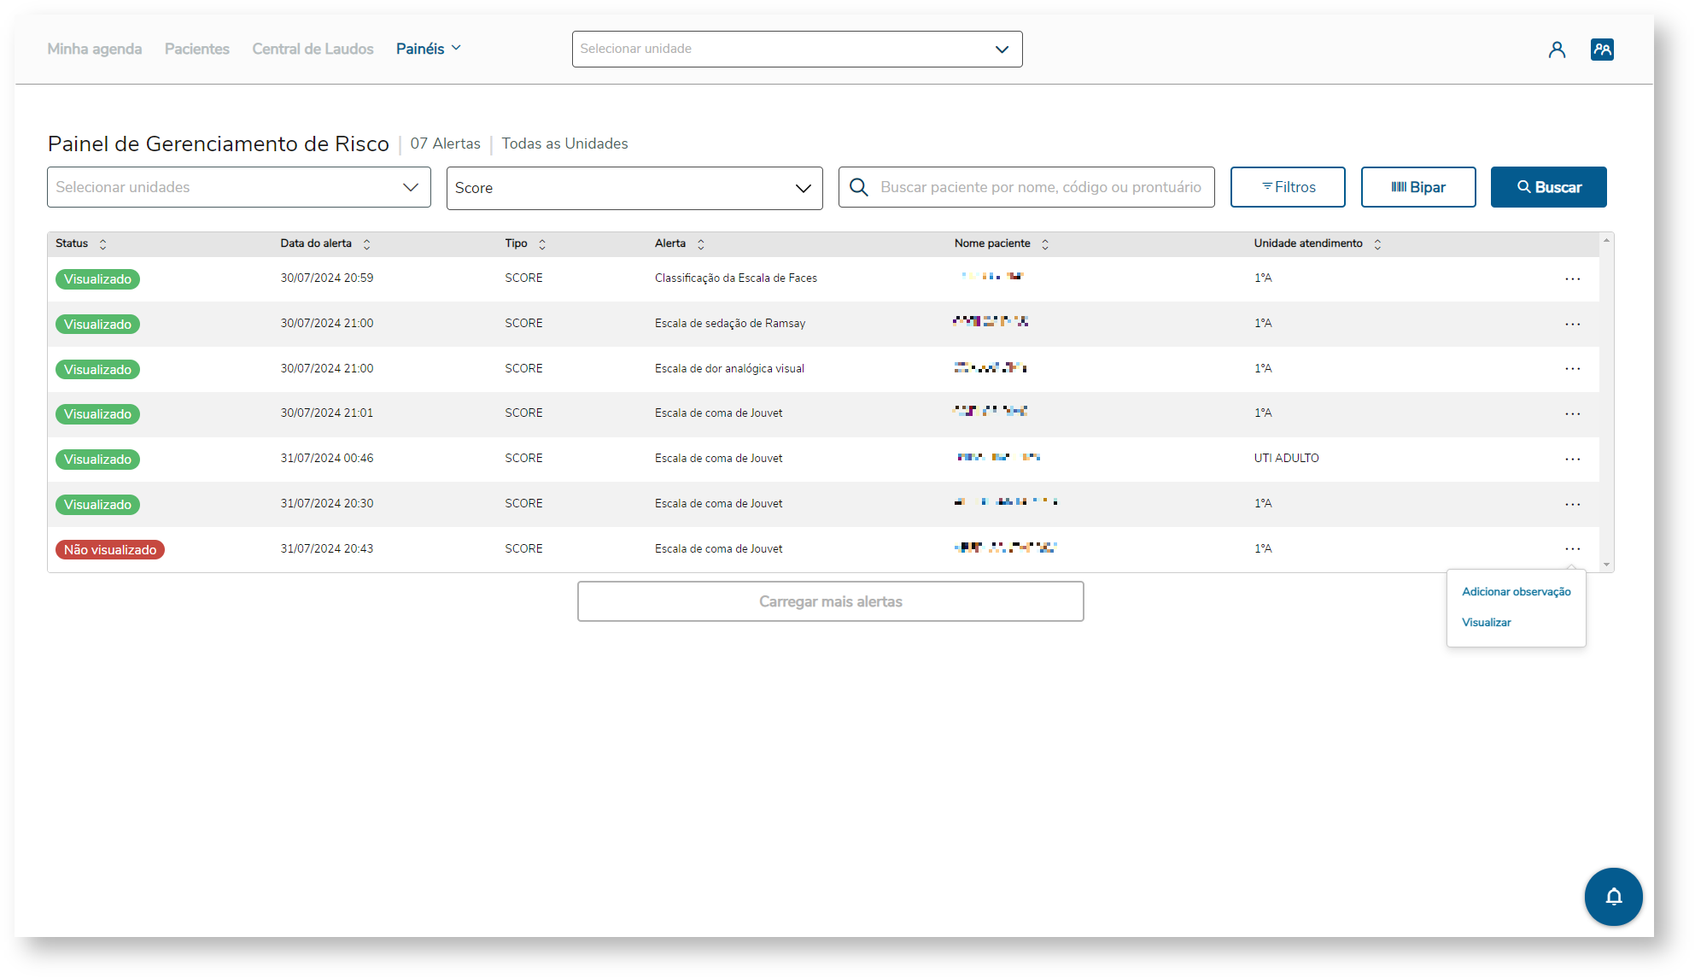Click the patient search input field
The width and height of the screenshot is (1695, 978).
coord(1040,187)
